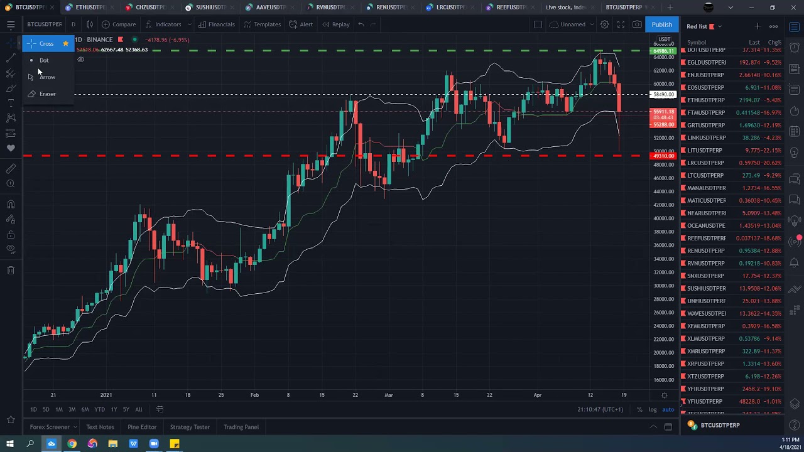Take a chart snapshot with camera icon

(637, 24)
